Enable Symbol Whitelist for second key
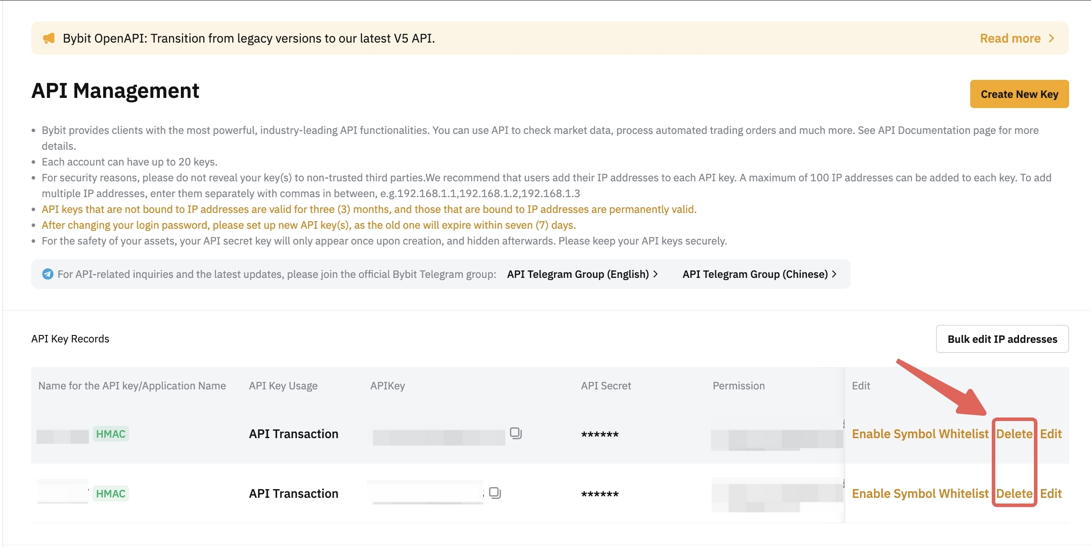The height and width of the screenshot is (547, 1091). (x=920, y=493)
